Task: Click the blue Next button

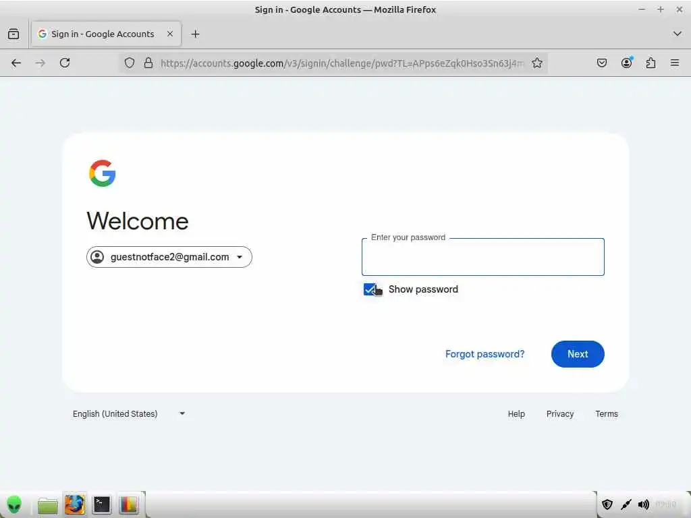Action: click(x=578, y=354)
